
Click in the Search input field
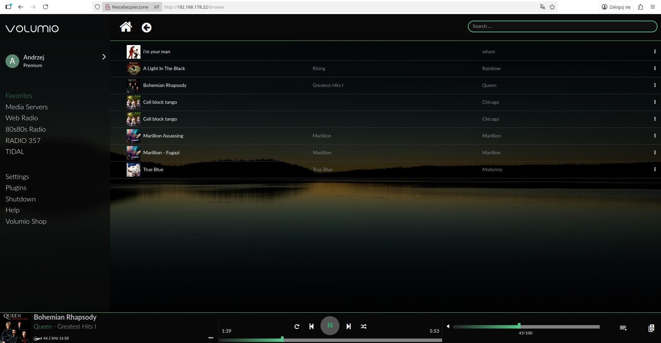click(x=562, y=26)
